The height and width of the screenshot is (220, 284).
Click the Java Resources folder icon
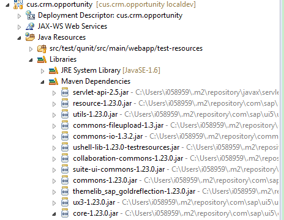coord(30,37)
